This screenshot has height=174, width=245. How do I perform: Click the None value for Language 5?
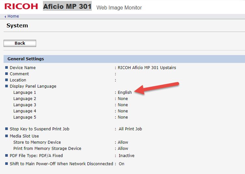[x=123, y=117]
